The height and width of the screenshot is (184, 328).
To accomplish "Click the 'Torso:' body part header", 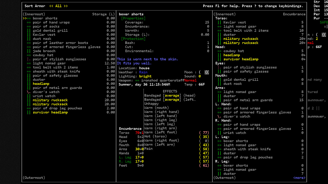I will tap(221, 18).
